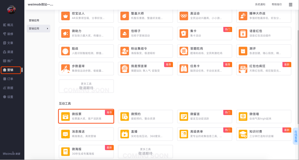299x160 pixels.
Task: Click the shop avatar thumbnail
Action: pos(11,9)
